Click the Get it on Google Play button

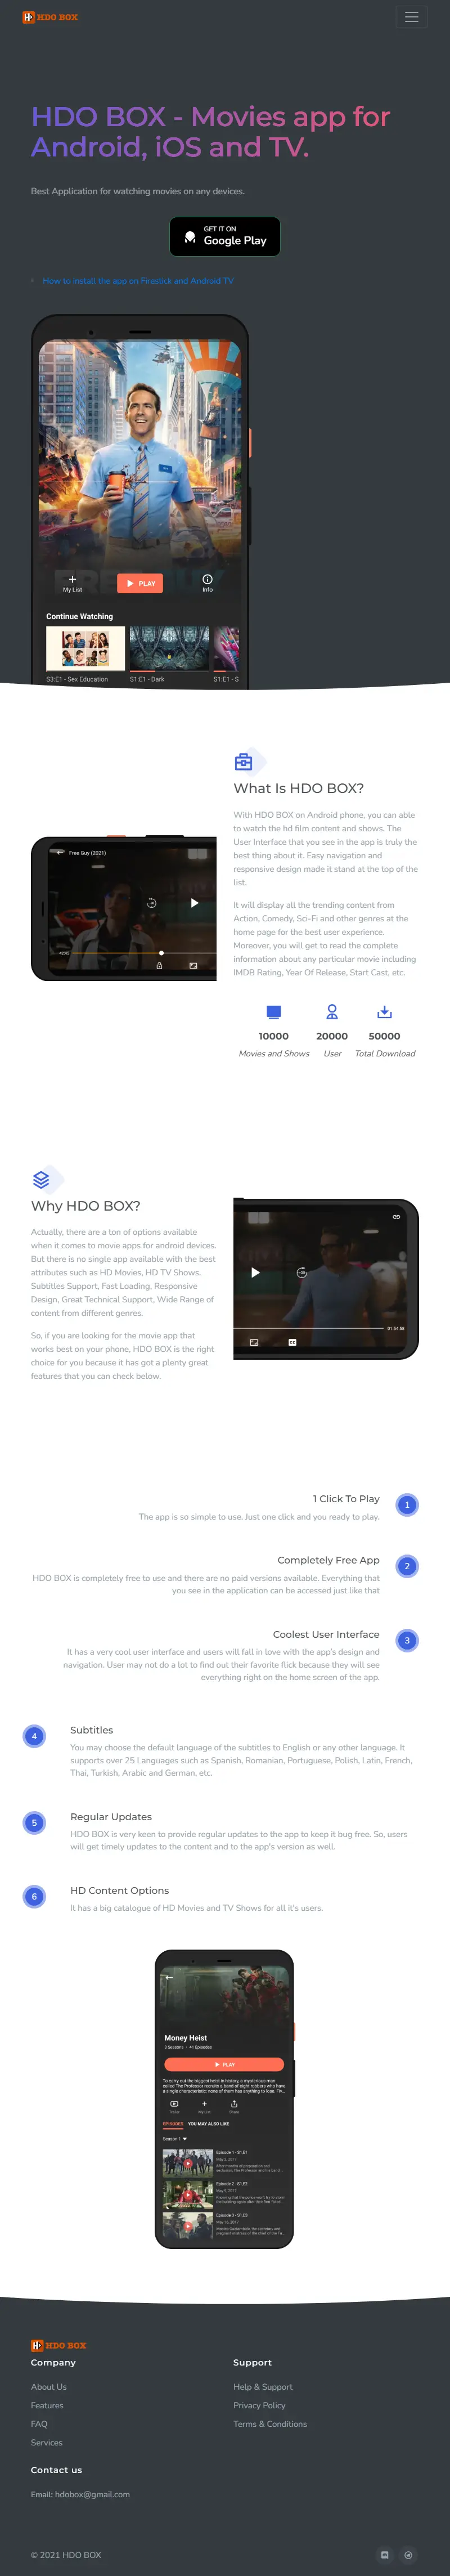[x=224, y=236]
